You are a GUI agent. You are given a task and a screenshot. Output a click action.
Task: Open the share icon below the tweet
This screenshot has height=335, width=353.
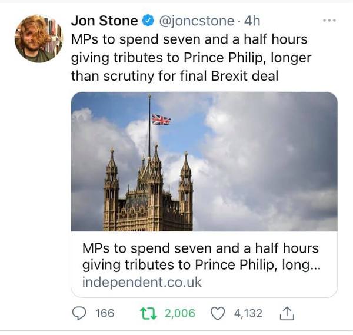point(288,313)
